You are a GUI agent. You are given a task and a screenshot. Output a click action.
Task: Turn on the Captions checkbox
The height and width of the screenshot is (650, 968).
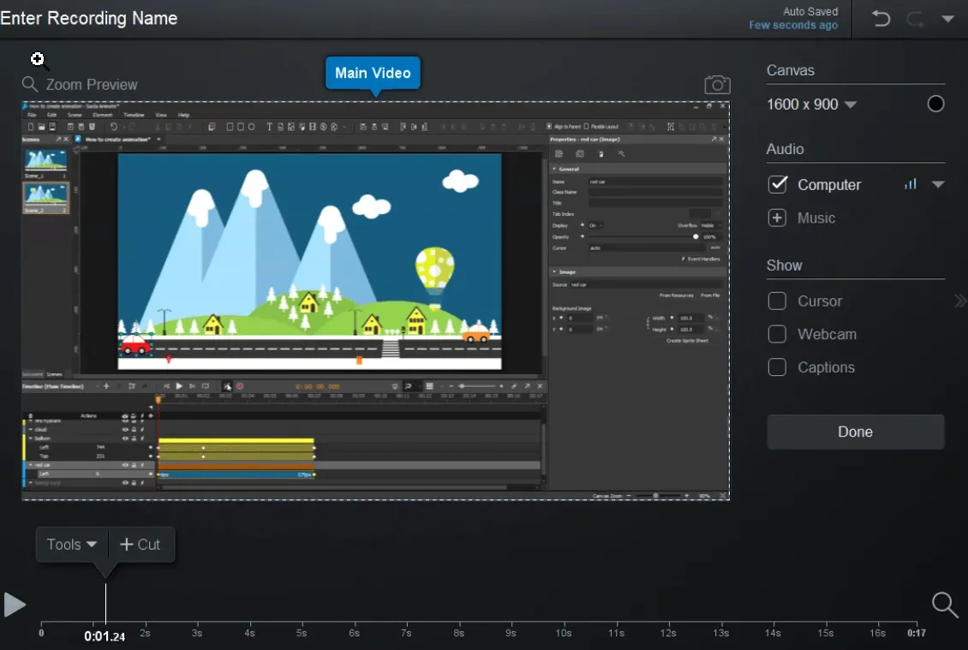[x=777, y=367]
